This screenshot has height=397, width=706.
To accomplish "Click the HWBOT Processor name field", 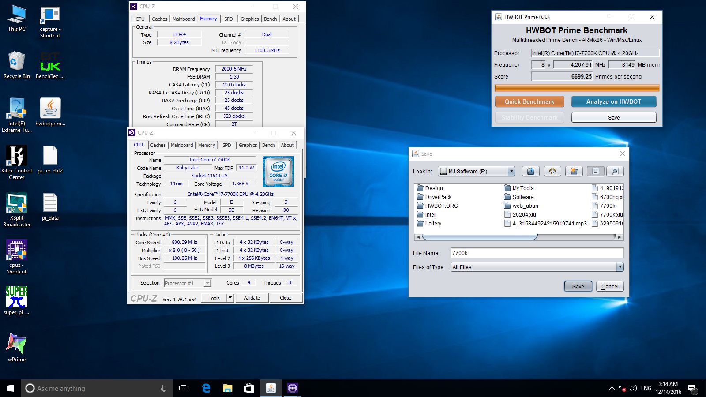I will pyautogui.click(x=595, y=53).
